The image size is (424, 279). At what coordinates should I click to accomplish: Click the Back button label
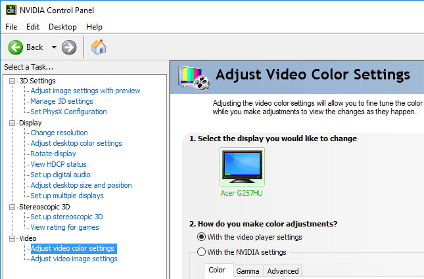(x=35, y=47)
